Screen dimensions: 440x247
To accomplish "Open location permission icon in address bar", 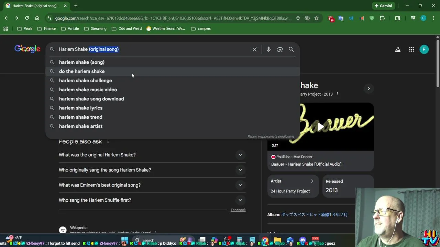I will [298, 18].
